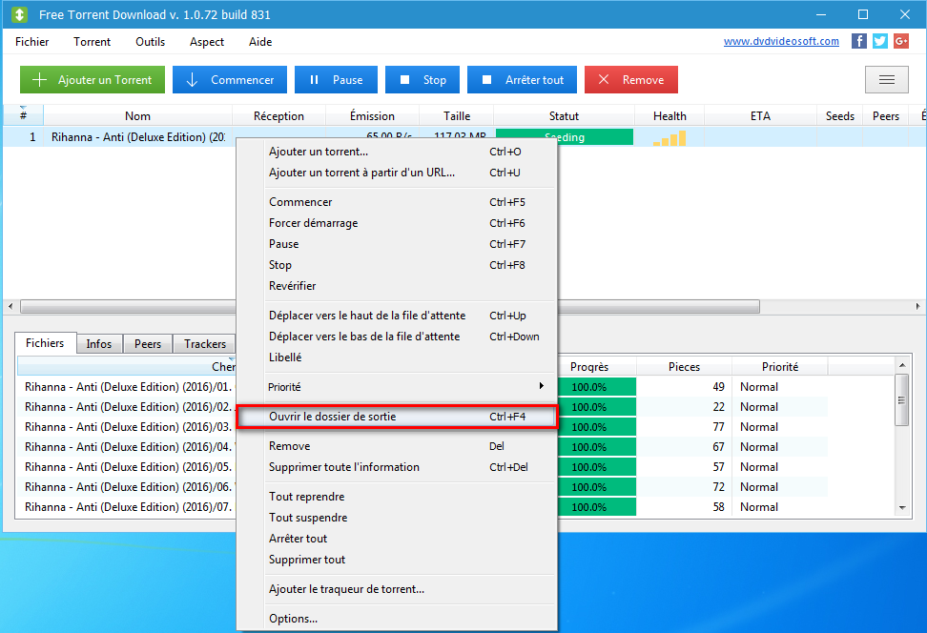Select Libellé in context menu
927x633 pixels.
[x=396, y=357]
